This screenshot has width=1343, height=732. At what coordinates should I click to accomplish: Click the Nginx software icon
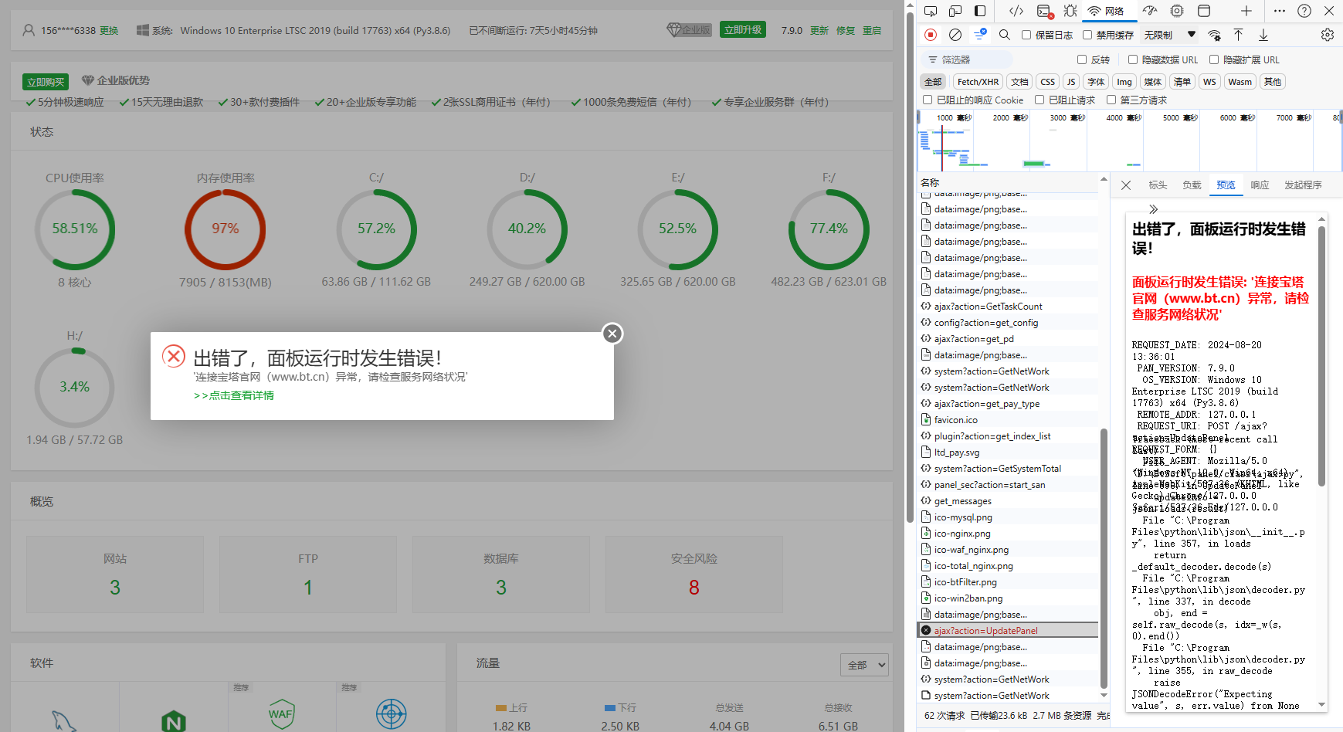[x=174, y=720]
